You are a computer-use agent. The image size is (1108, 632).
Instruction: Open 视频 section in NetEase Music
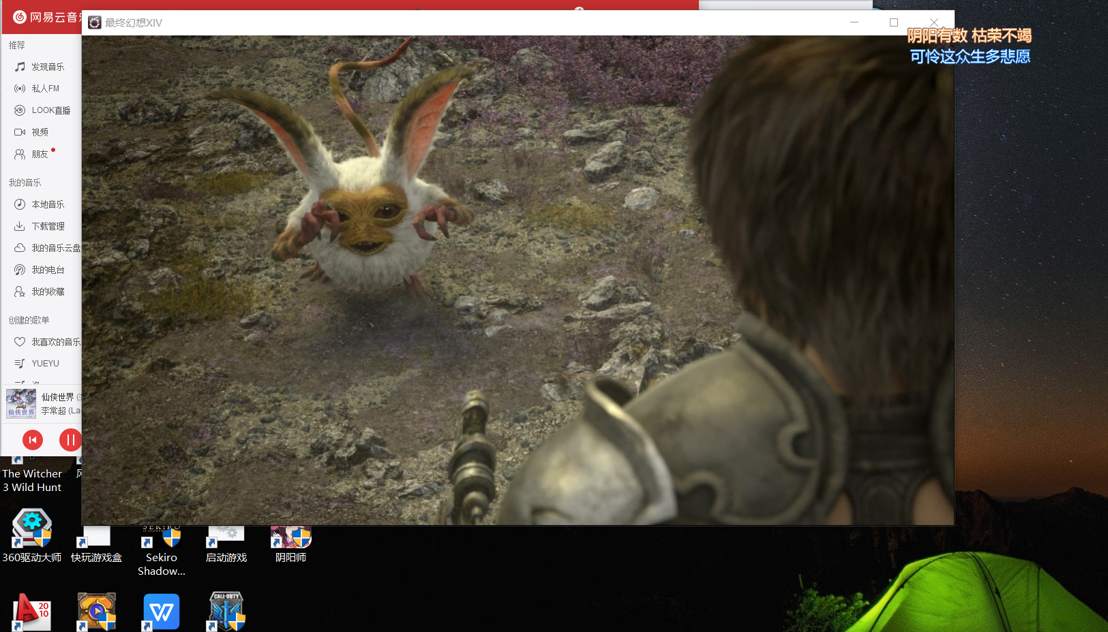tap(41, 132)
